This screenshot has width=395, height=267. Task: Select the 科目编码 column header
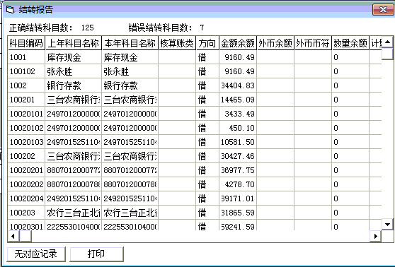26,43
